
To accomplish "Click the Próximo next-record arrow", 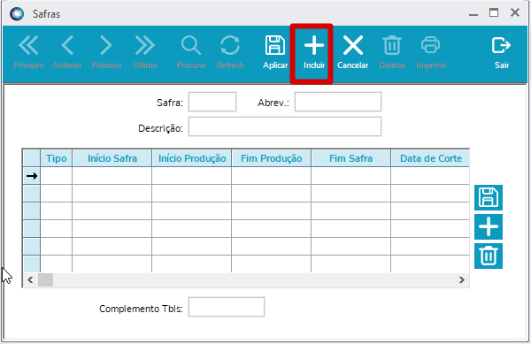I will tap(106, 52).
